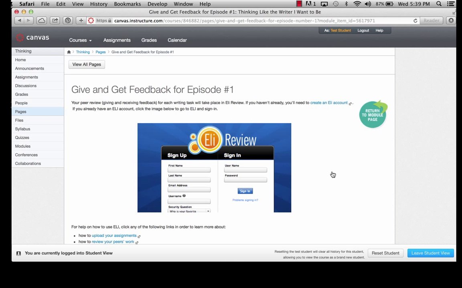Viewport: 462px width, 288px height.
Task: Click the Student View person icon
Action: click(18, 253)
